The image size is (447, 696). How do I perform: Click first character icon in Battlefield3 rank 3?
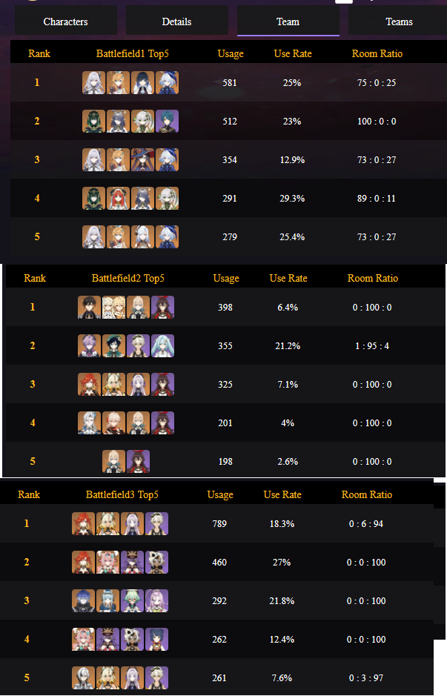[83, 600]
